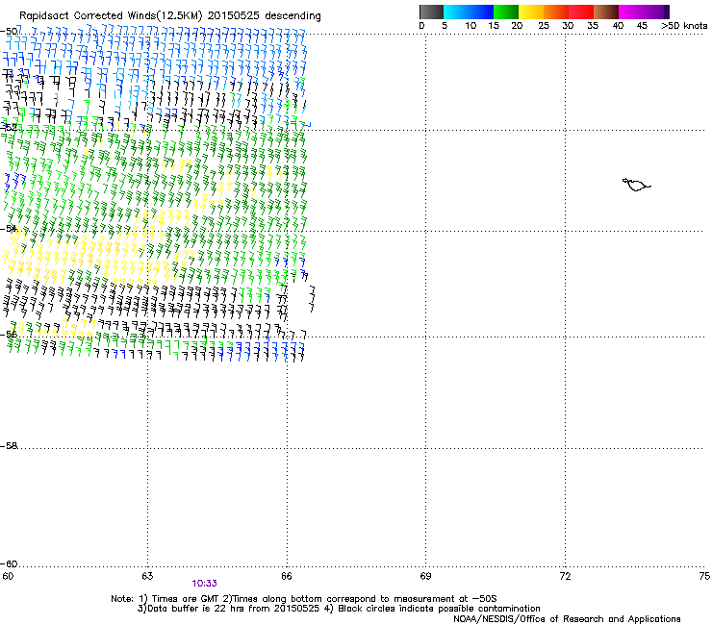The image size is (712, 625).
Task: Click longitude axis label 63
Action: pos(147,576)
